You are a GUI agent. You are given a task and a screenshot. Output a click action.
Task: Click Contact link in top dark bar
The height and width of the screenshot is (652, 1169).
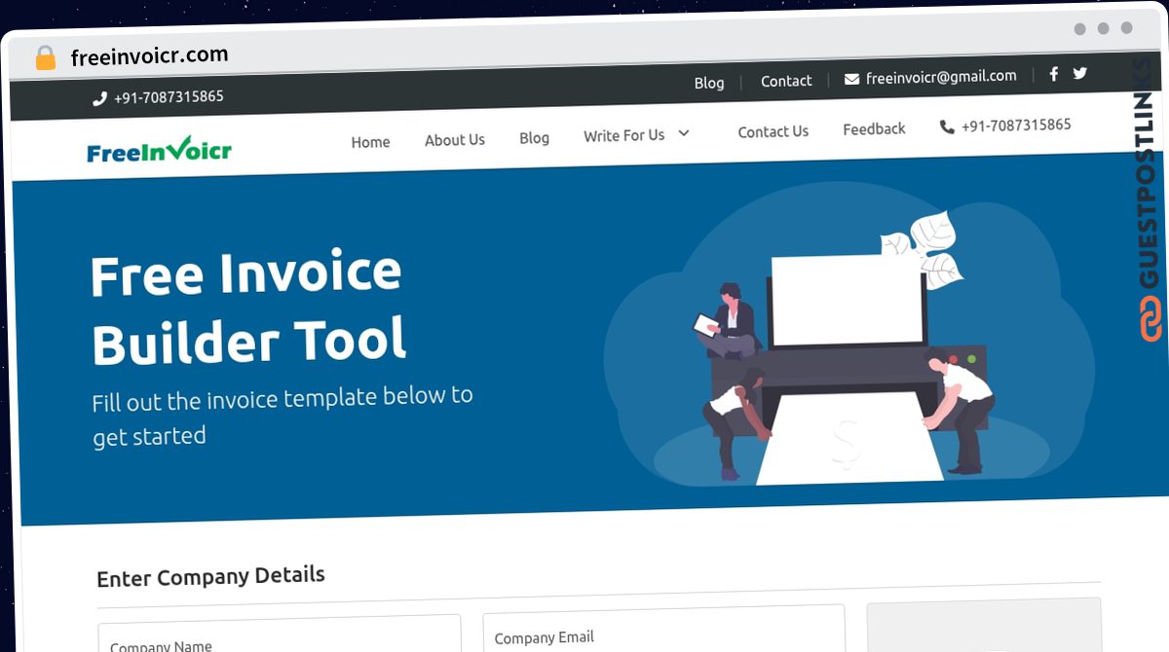786,81
